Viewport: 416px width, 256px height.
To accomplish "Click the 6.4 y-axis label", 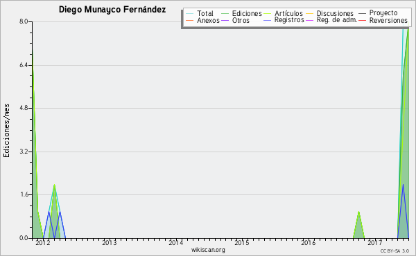I will coord(24,65).
